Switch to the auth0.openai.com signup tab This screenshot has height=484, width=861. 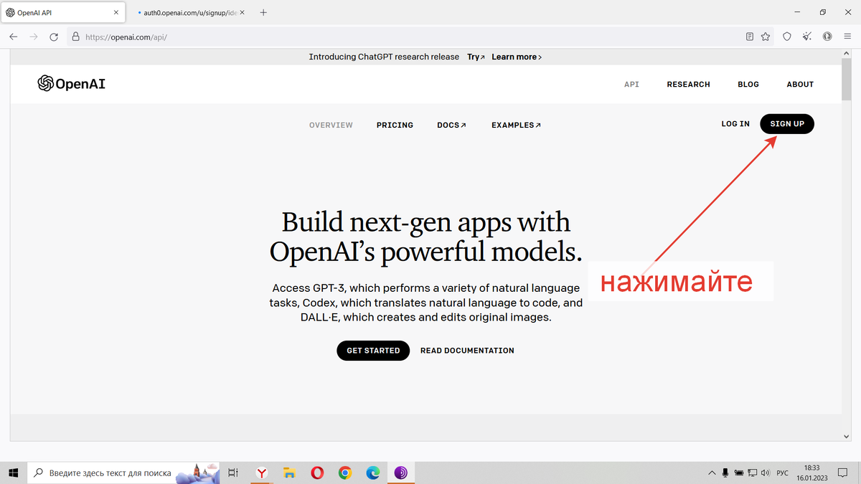(189, 12)
